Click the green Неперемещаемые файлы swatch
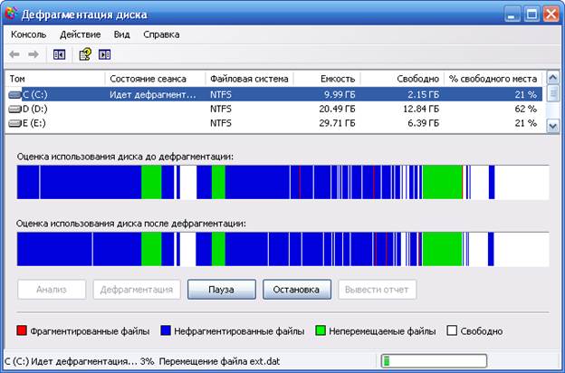 (x=321, y=330)
